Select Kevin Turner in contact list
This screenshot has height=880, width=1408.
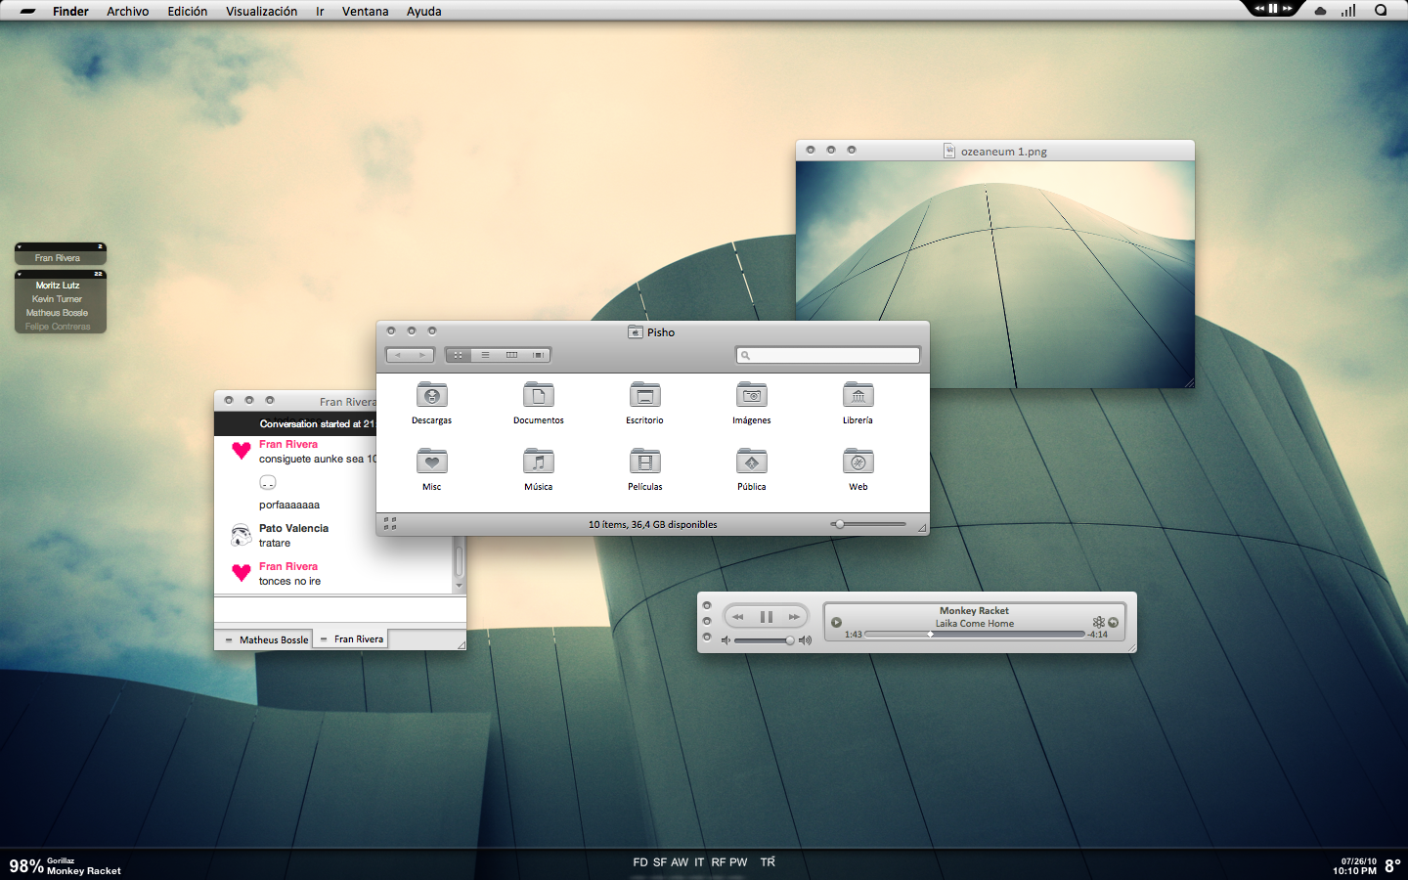[57, 299]
